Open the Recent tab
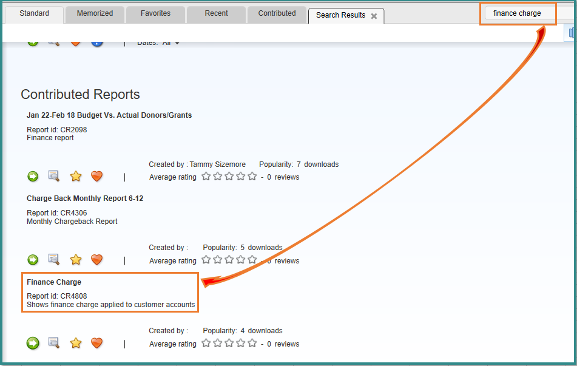The image size is (577, 366). (x=217, y=13)
